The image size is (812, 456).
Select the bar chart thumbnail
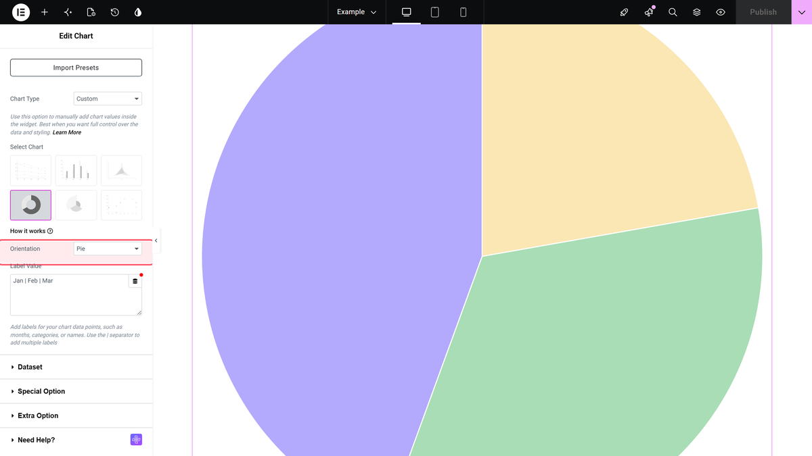coord(76,170)
